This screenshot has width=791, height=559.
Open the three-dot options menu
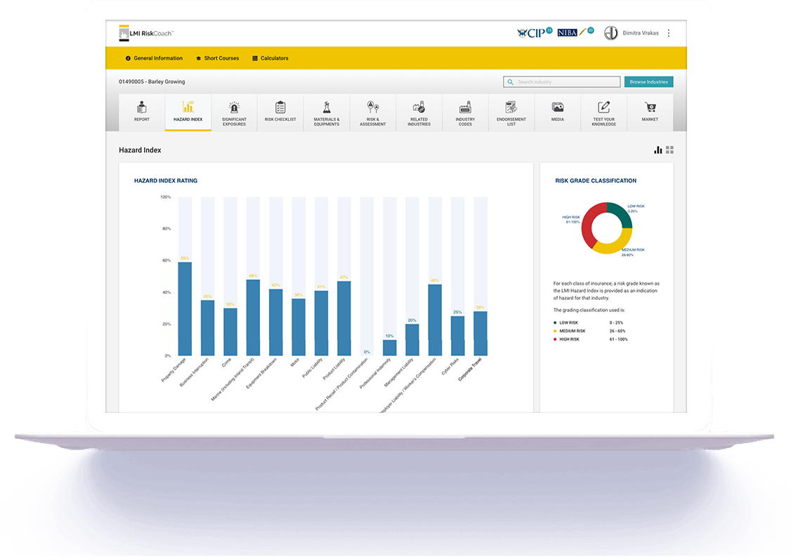click(x=668, y=32)
